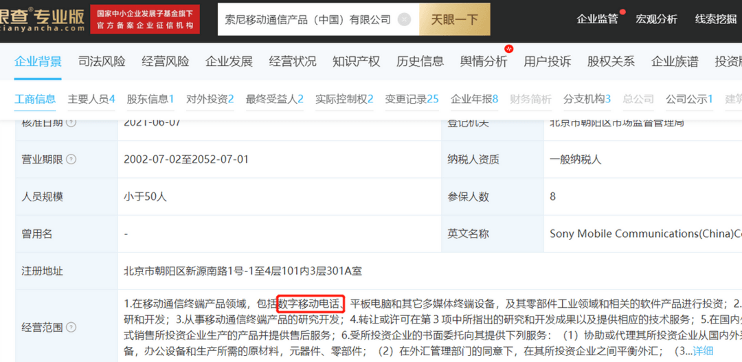Select the 变更记录 25 sub-tab
This screenshot has width=742, height=362.
(x=412, y=100)
